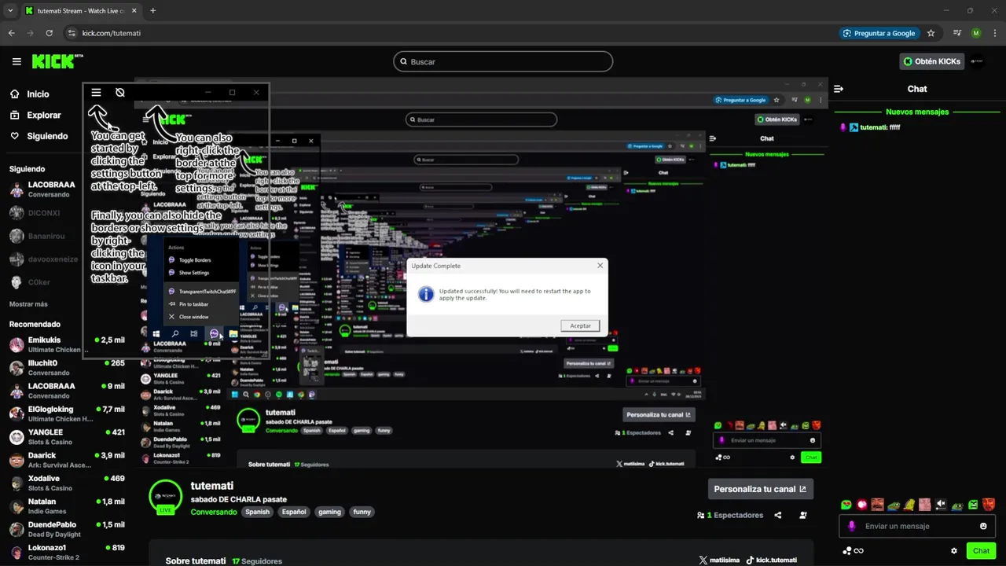Click the Spanish tag
Image resolution: width=1006 pixels, height=566 pixels.
pos(257,512)
